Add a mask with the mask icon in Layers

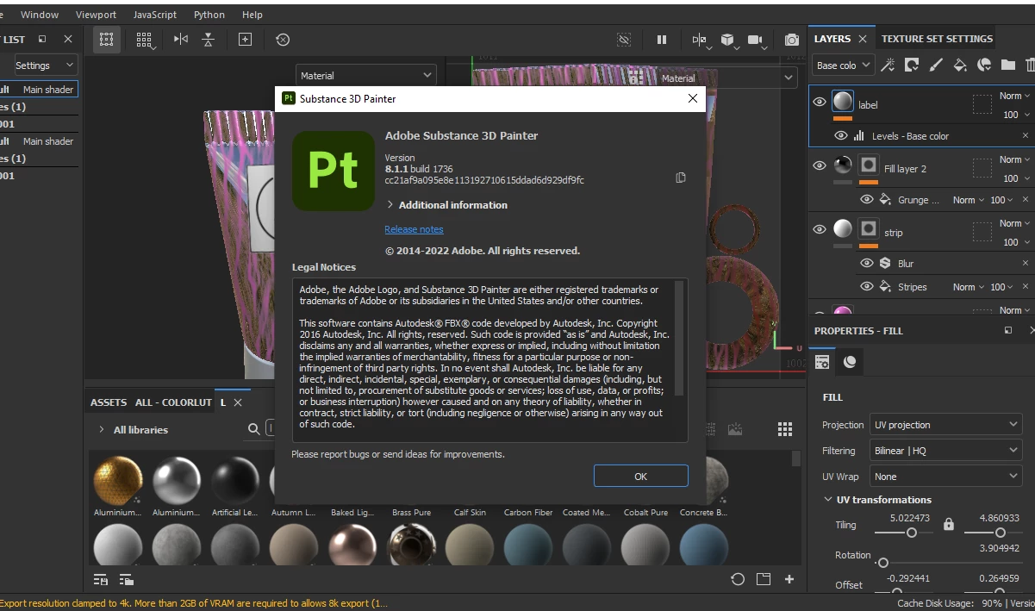point(912,65)
